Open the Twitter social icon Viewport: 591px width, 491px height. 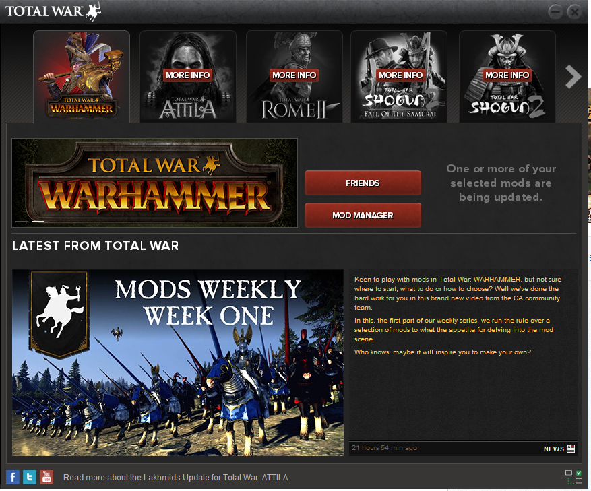30,477
